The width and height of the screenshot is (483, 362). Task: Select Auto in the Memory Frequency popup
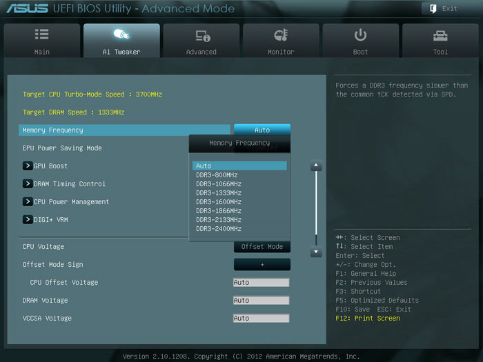coord(239,166)
